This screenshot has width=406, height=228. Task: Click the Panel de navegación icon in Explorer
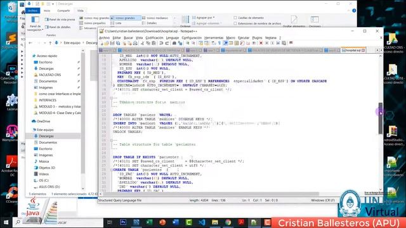(x=36, y=20)
